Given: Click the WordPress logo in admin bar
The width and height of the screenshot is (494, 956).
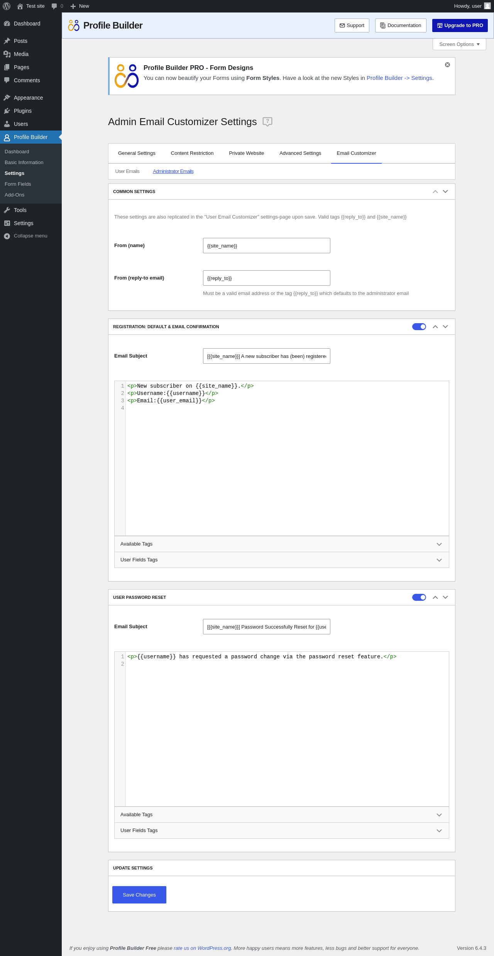Looking at the screenshot, I should [x=7, y=6].
